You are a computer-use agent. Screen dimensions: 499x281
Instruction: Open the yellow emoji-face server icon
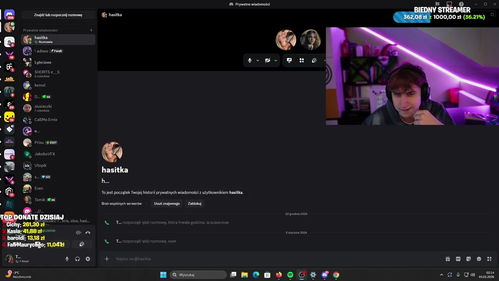9,117
